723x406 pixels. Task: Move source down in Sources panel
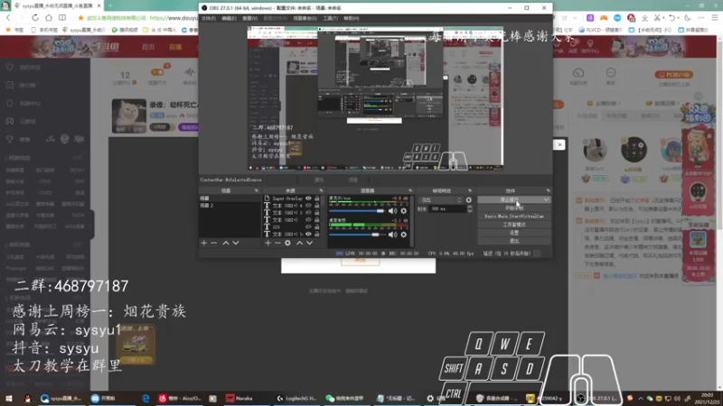(x=309, y=243)
